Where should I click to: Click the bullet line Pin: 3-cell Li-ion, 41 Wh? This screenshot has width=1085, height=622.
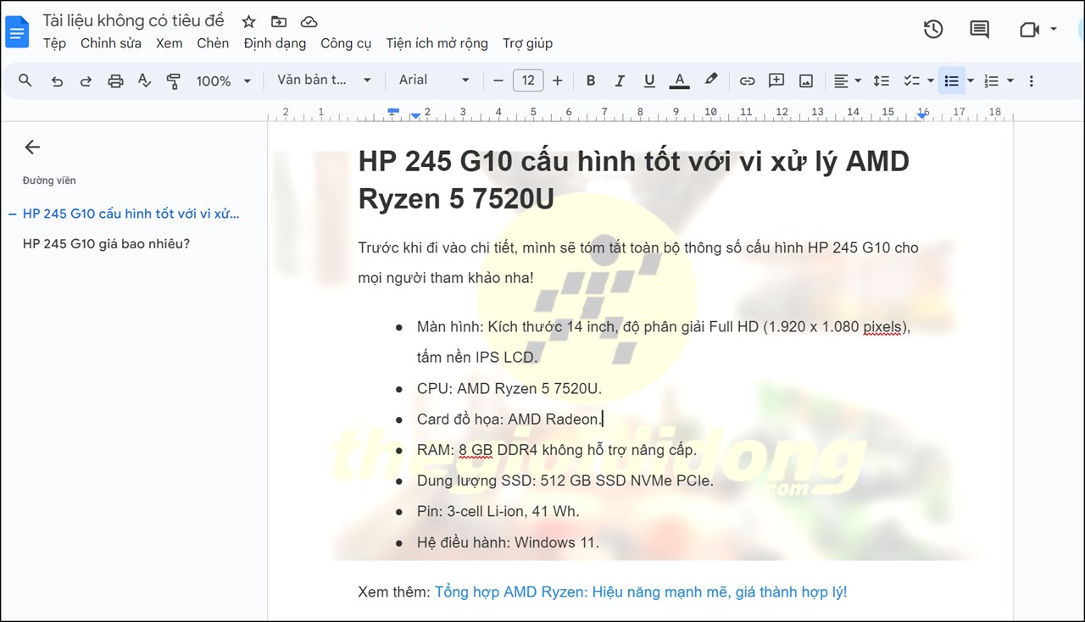click(498, 511)
